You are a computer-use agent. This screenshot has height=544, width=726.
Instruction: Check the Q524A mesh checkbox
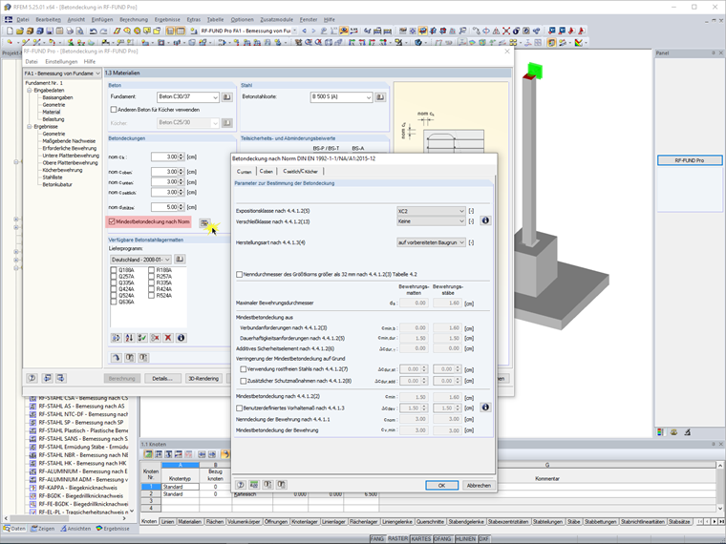pos(114,295)
